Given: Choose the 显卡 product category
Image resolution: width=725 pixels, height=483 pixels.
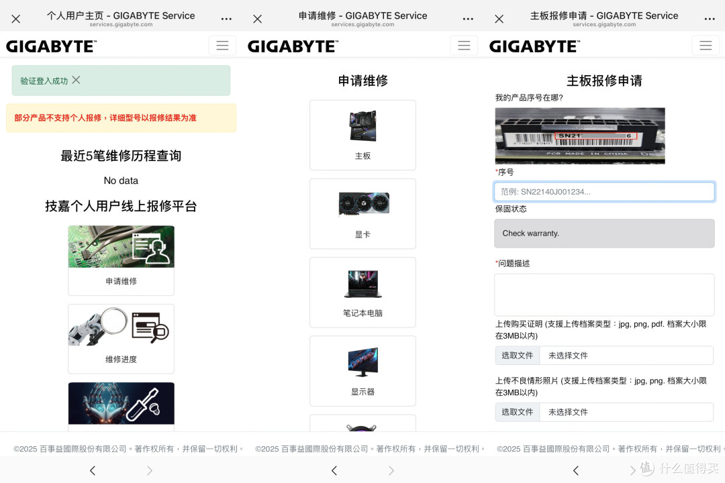Looking at the screenshot, I should click(362, 213).
